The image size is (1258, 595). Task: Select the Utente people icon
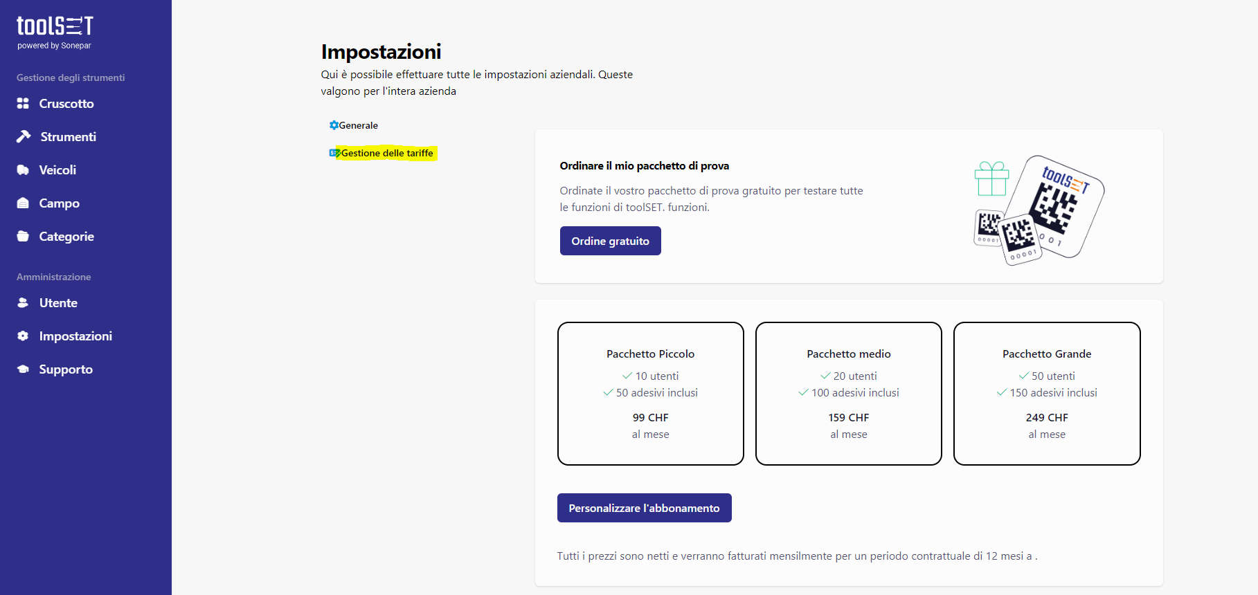(23, 302)
